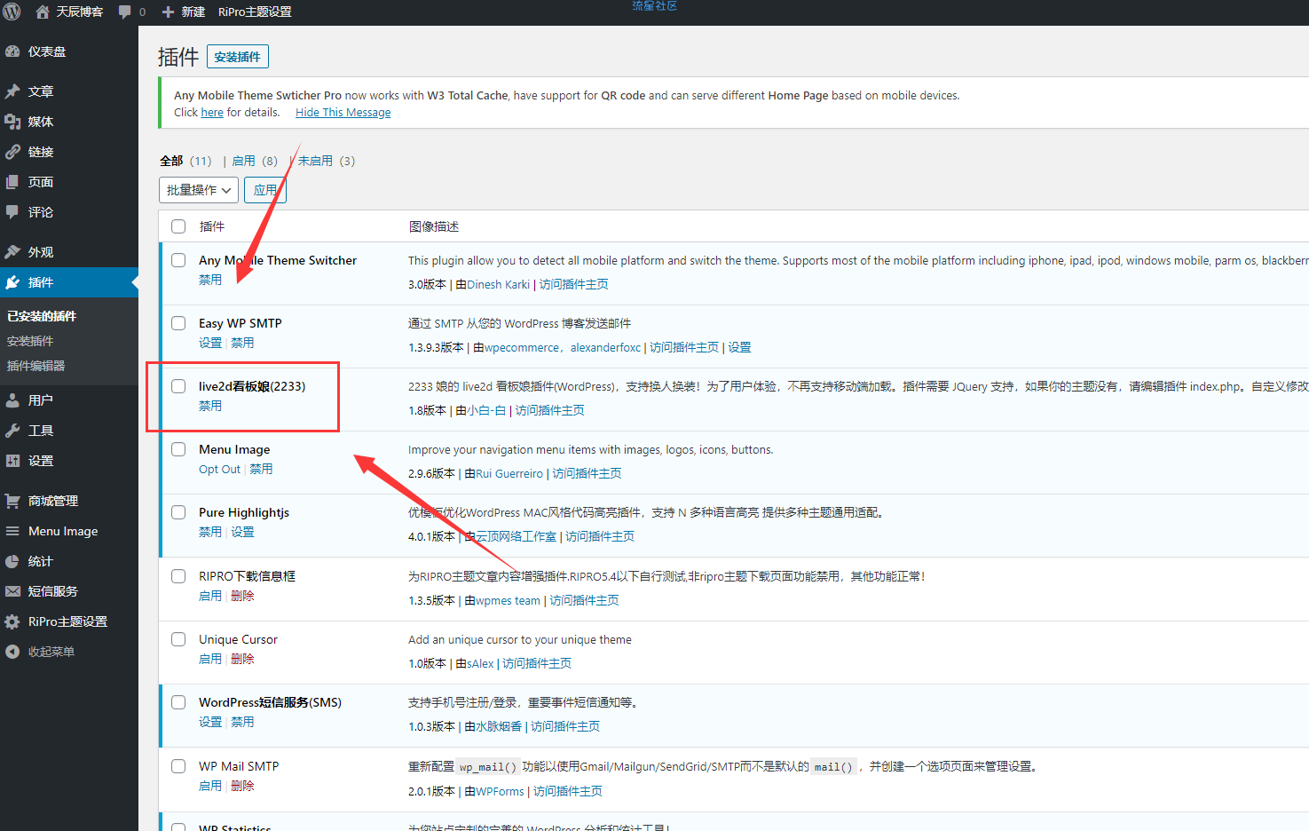This screenshot has width=1309, height=831.
Task: Open 安装插件 in the sidebar submenu
Action: point(30,341)
